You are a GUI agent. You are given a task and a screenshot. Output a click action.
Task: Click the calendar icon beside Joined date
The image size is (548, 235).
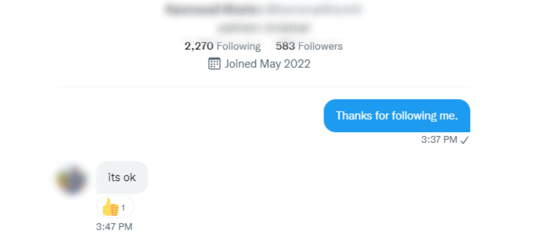tap(214, 64)
